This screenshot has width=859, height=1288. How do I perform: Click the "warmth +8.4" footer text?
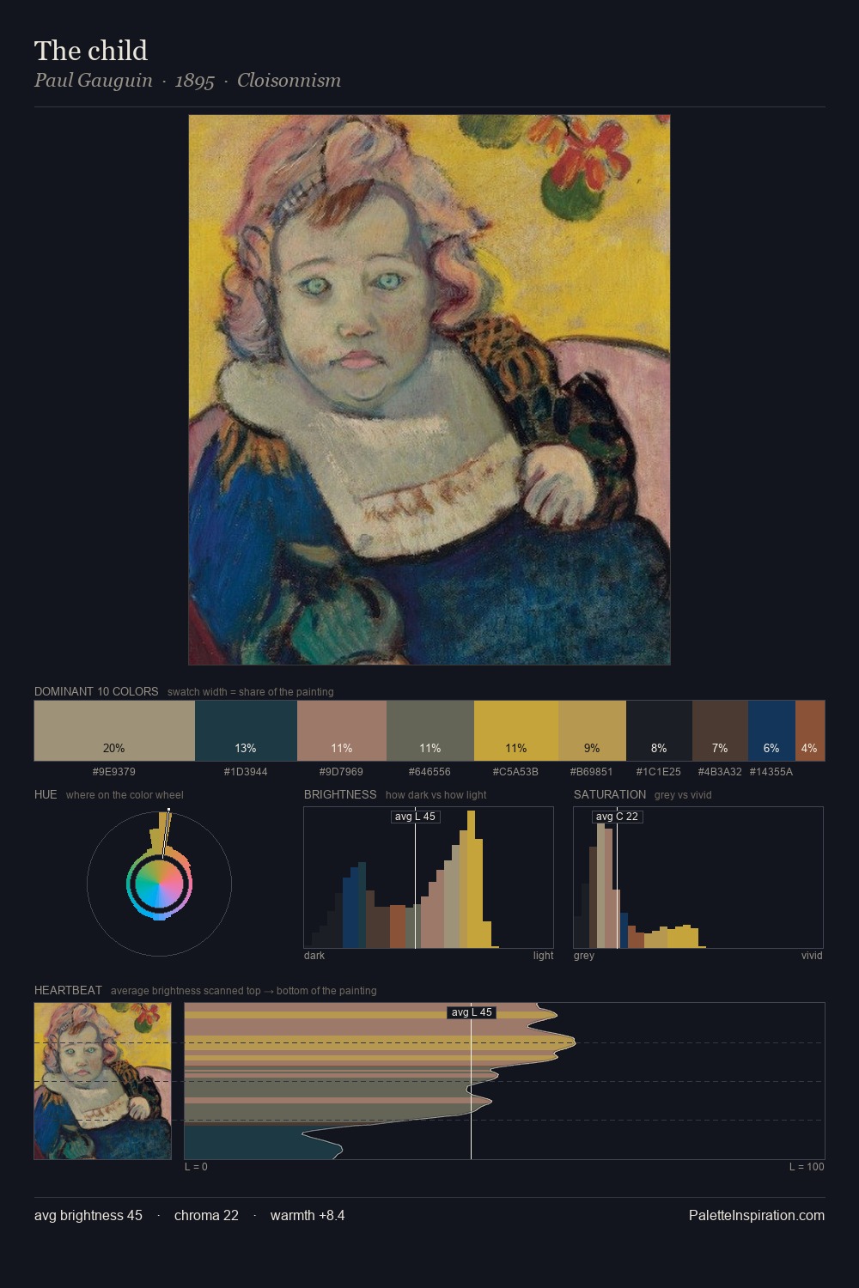pyautogui.click(x=308, y=1215)
